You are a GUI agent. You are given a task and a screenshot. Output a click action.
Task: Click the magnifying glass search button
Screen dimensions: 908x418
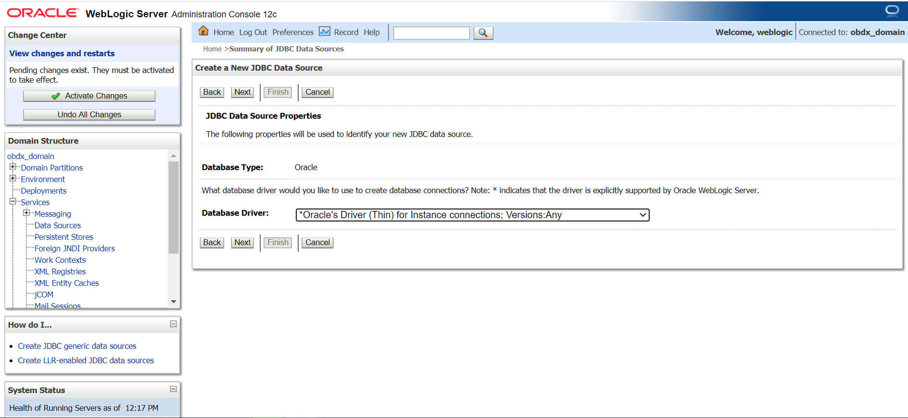point(483,33)
